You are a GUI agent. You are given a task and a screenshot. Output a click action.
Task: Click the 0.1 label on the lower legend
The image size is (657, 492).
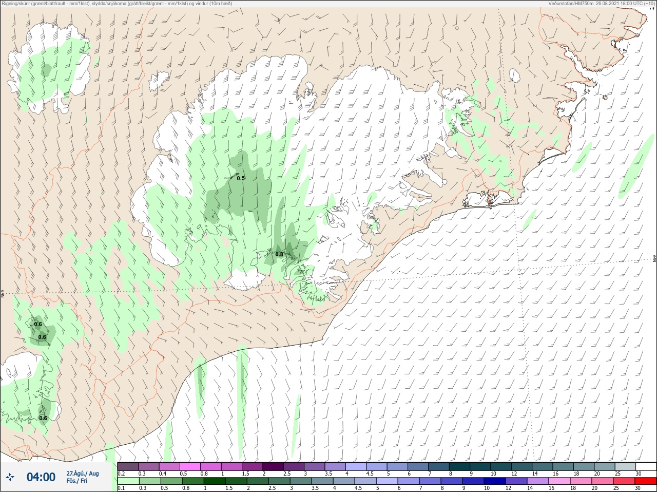click(x=121, y=488)
